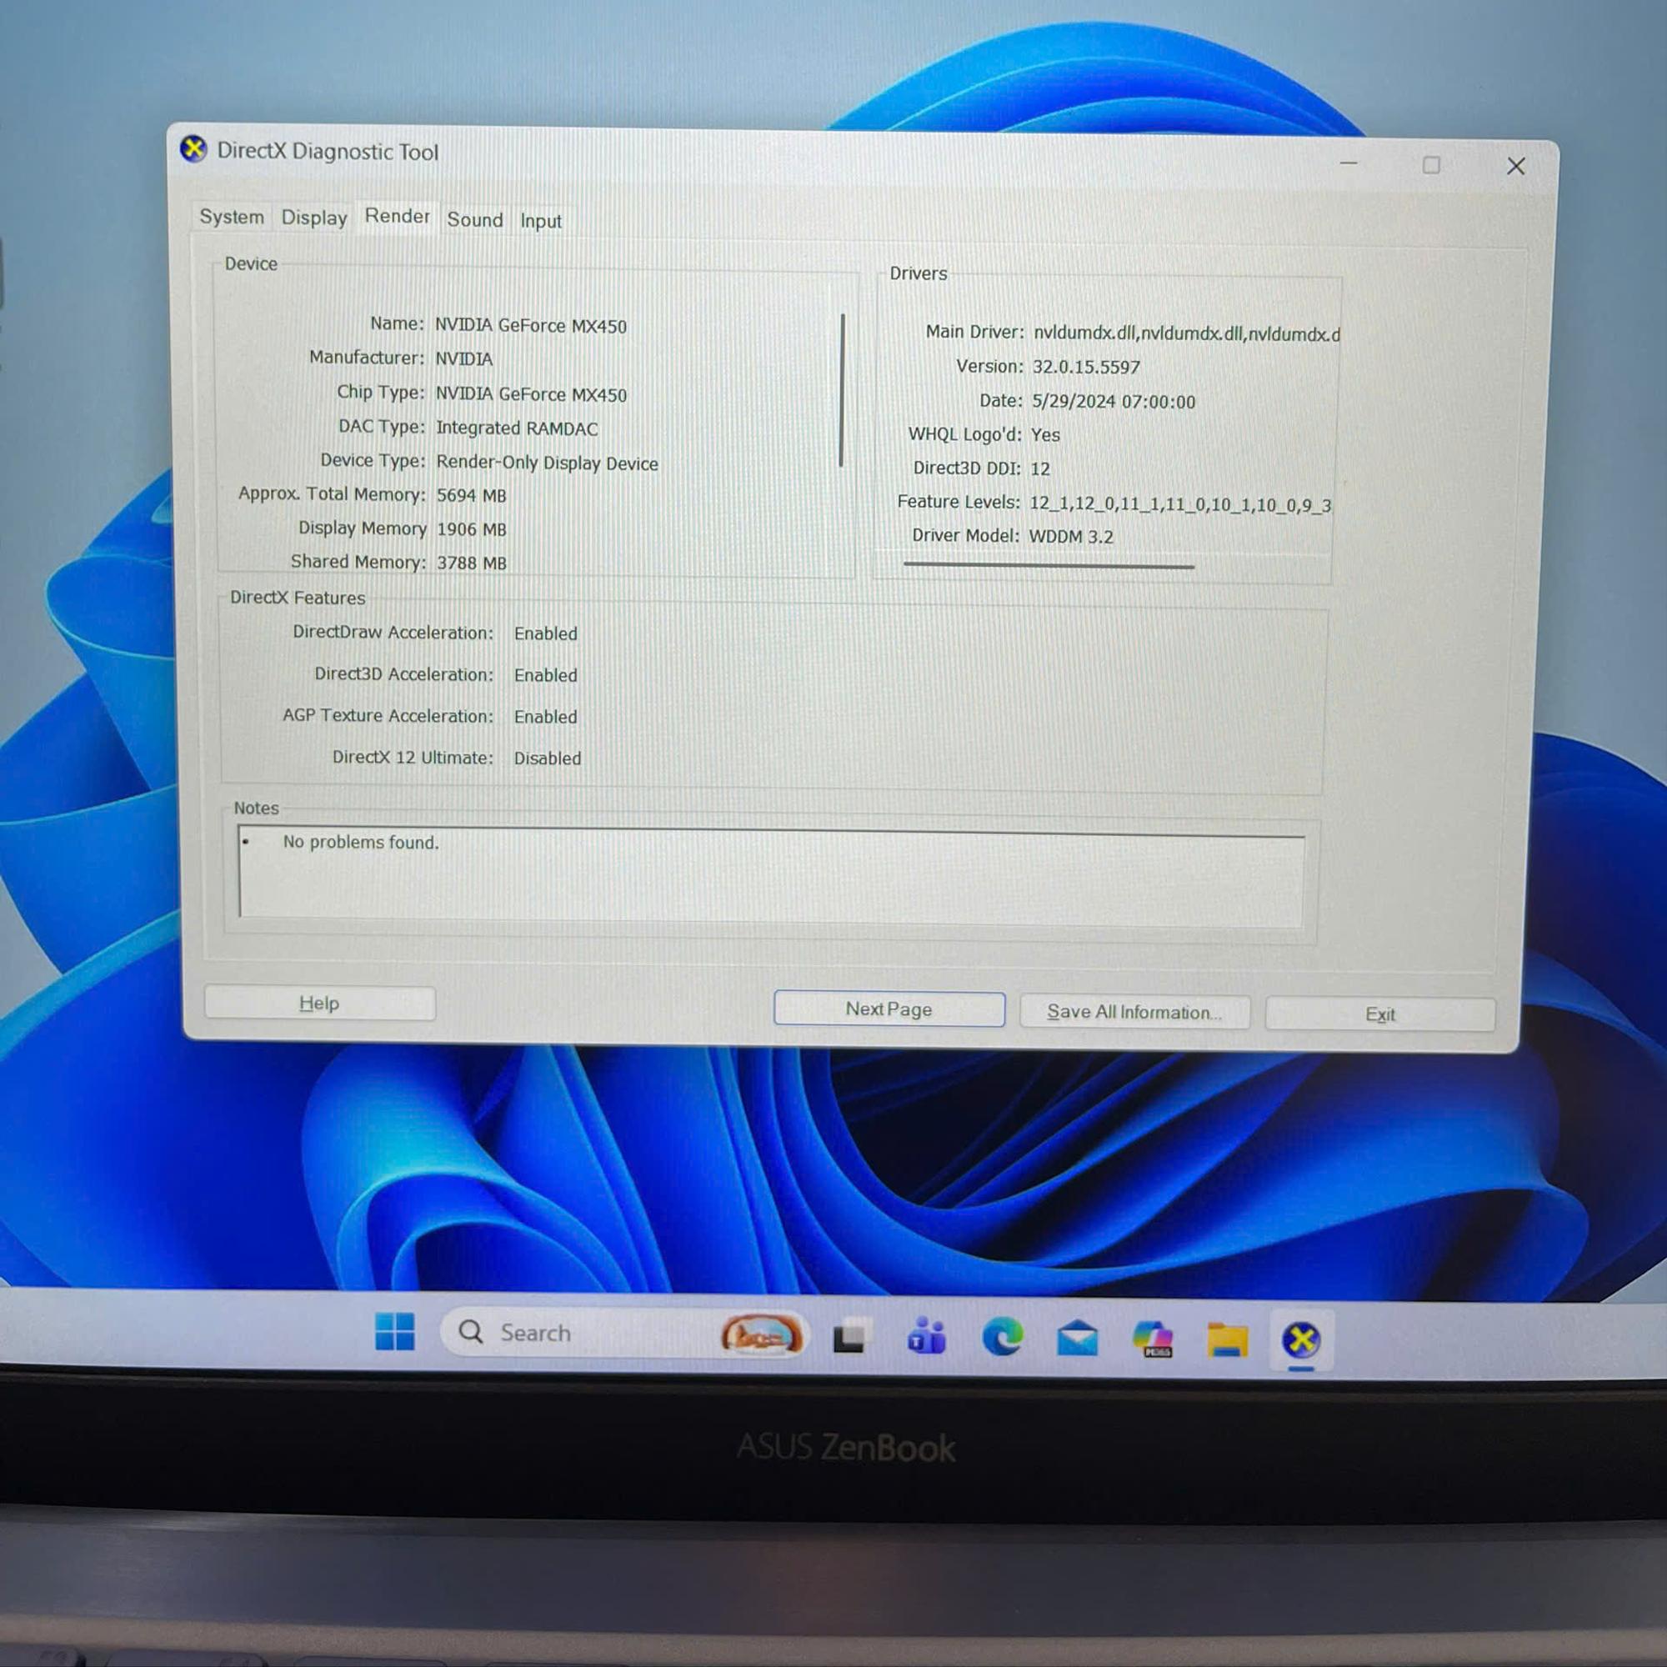1667x1667 pixels.
Task: Launch Copilot from the taskbar
Action: pyautogui.click(x=1152, y=1335)
